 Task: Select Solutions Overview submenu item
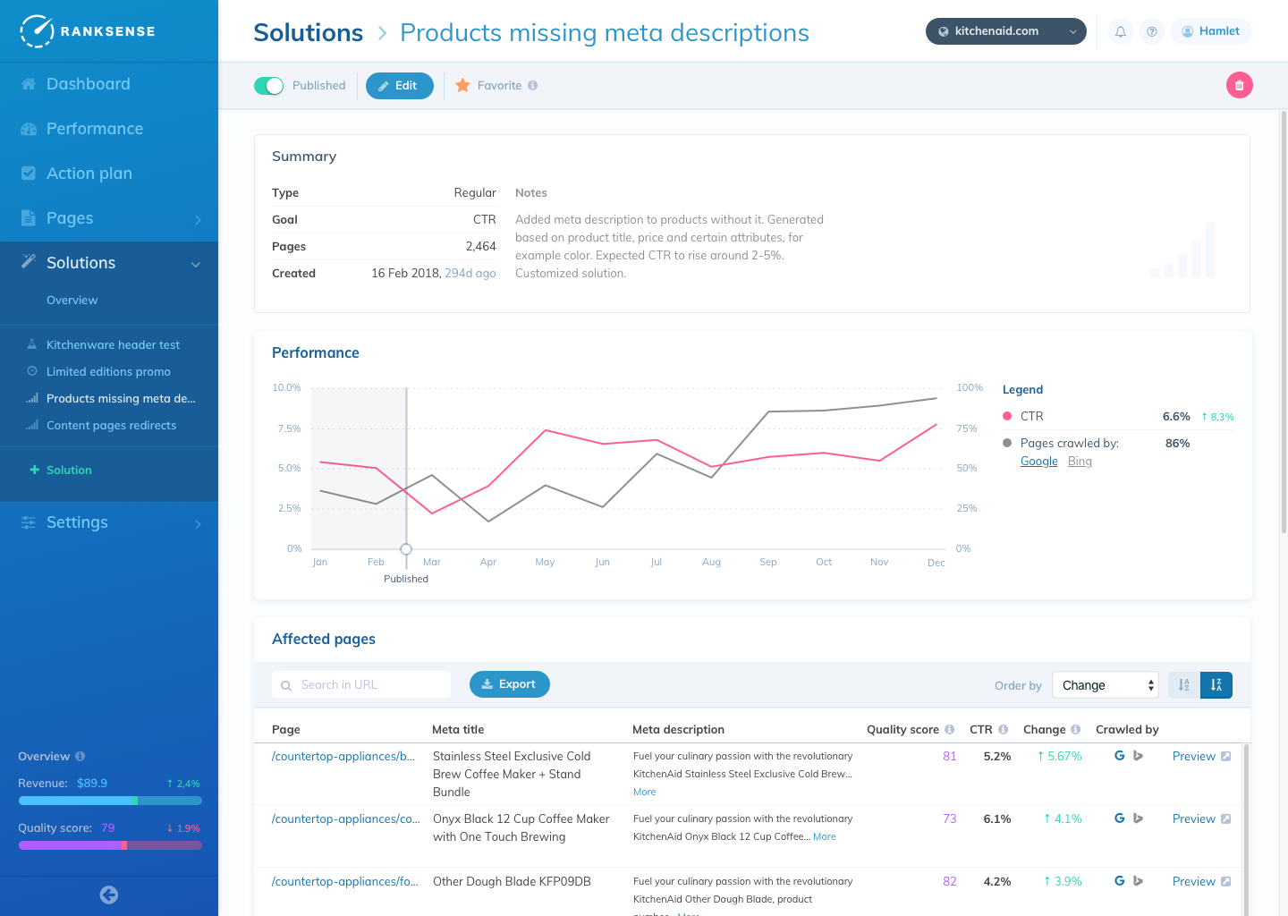click(72, 301)
